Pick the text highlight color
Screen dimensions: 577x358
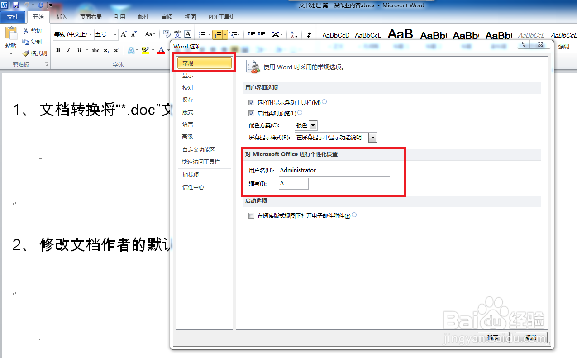point(145,50)
